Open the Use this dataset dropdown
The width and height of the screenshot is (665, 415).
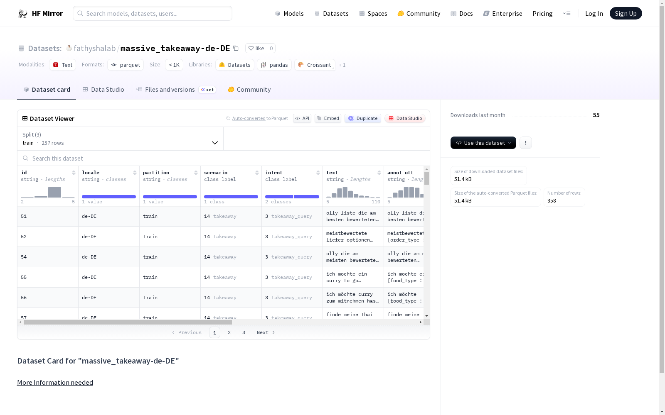click(x=483, y=143)
